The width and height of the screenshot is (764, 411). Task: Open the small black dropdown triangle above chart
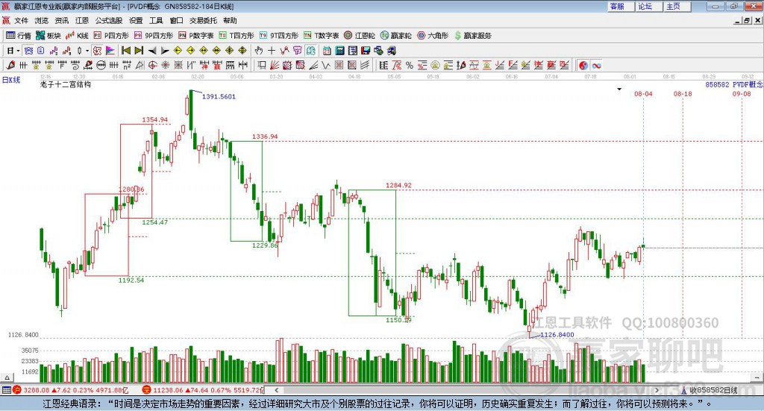pyautogui.click(x=619, y=89)
